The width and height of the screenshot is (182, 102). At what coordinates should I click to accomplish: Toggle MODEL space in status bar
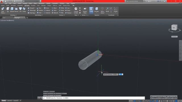pos(131,101)
